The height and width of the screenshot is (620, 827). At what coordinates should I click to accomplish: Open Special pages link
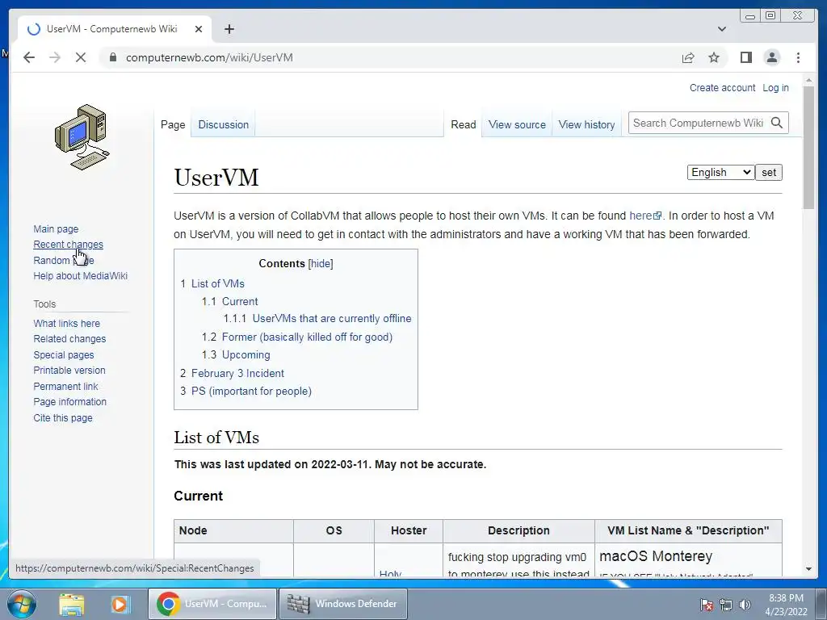point(63,355)
